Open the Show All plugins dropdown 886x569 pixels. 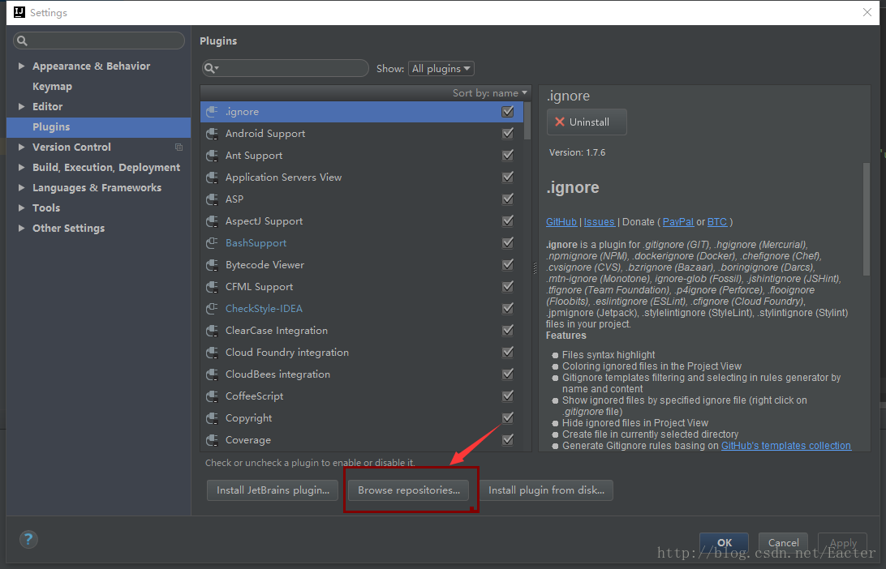pos(441,69)
